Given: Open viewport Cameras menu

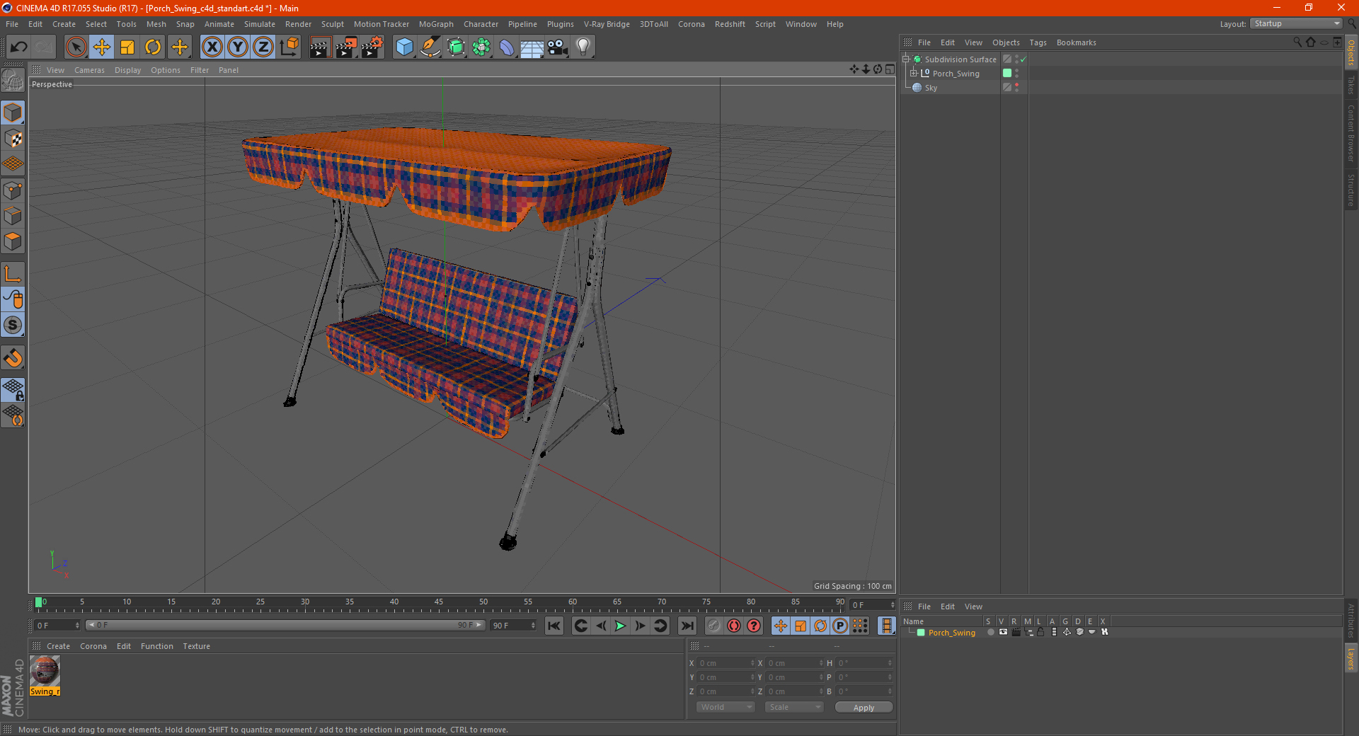Looking at the screenshot, I should coord(89,70).
